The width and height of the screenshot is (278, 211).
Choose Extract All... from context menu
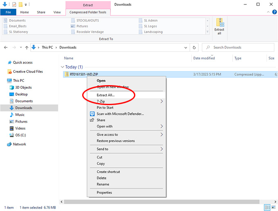click(105, 95)
